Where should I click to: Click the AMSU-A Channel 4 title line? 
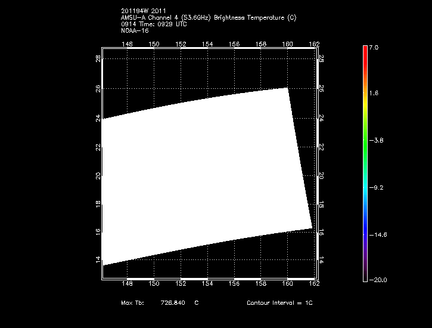208,18
